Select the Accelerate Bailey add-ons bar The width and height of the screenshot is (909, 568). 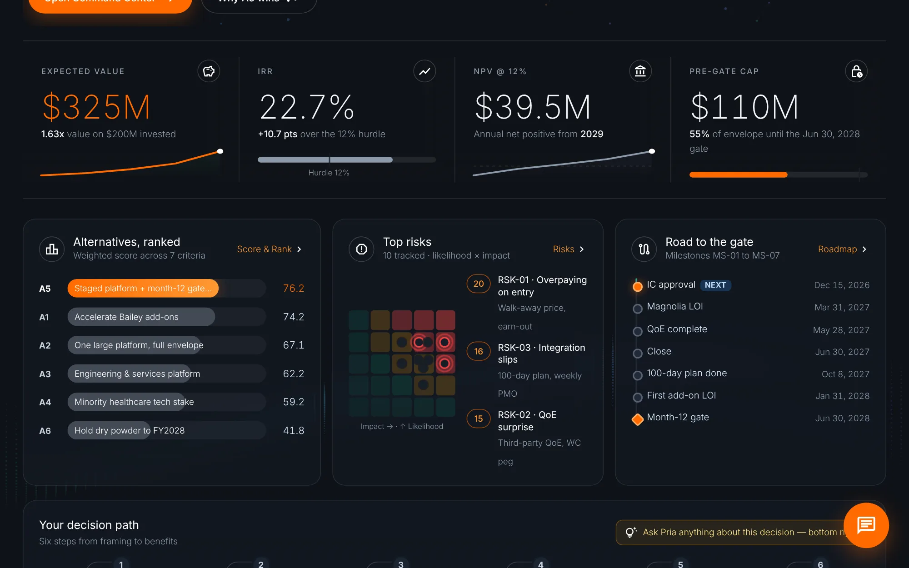(x=167, y=317)
